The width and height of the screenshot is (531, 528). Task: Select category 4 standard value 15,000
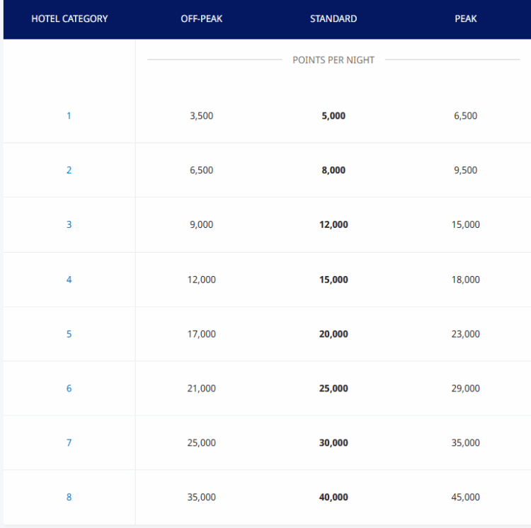pos(333,280)
